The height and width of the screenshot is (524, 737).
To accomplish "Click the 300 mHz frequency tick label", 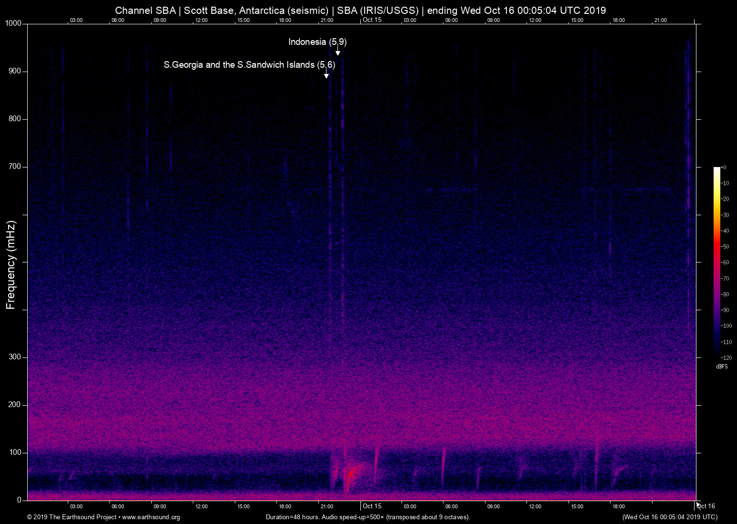I will tap(15, 357).
